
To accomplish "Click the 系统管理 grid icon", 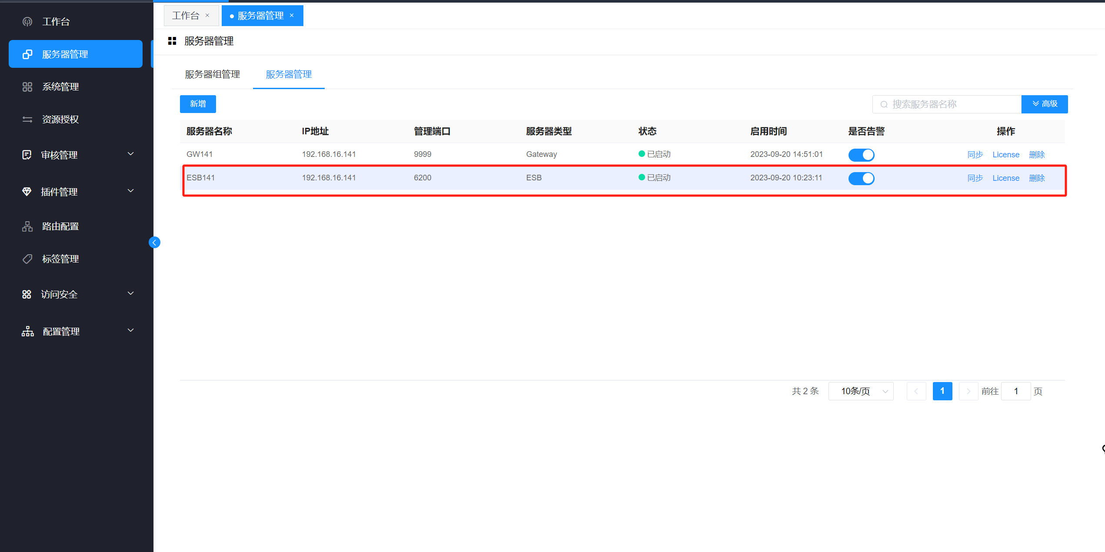I will click(x=27, y=87).
